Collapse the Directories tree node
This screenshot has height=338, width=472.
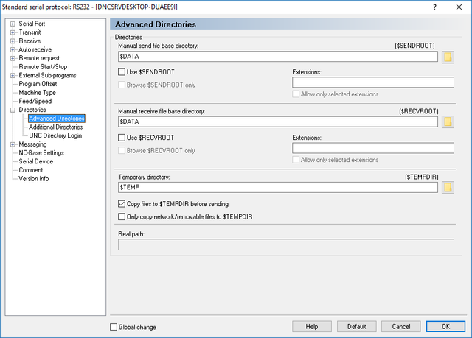pos(13,110)
